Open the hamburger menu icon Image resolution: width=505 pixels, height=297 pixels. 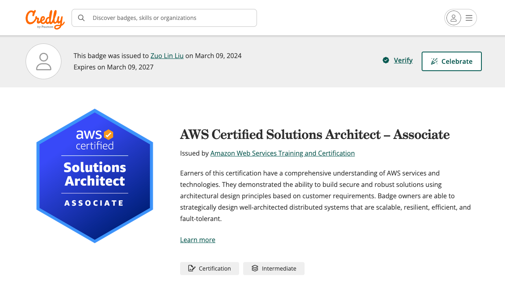click(x=469, y=18)
